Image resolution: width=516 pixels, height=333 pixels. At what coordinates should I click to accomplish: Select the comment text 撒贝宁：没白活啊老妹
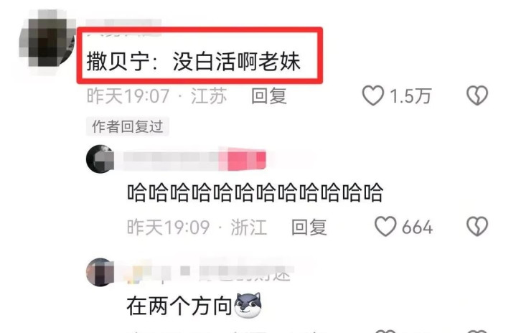(194, 62)
